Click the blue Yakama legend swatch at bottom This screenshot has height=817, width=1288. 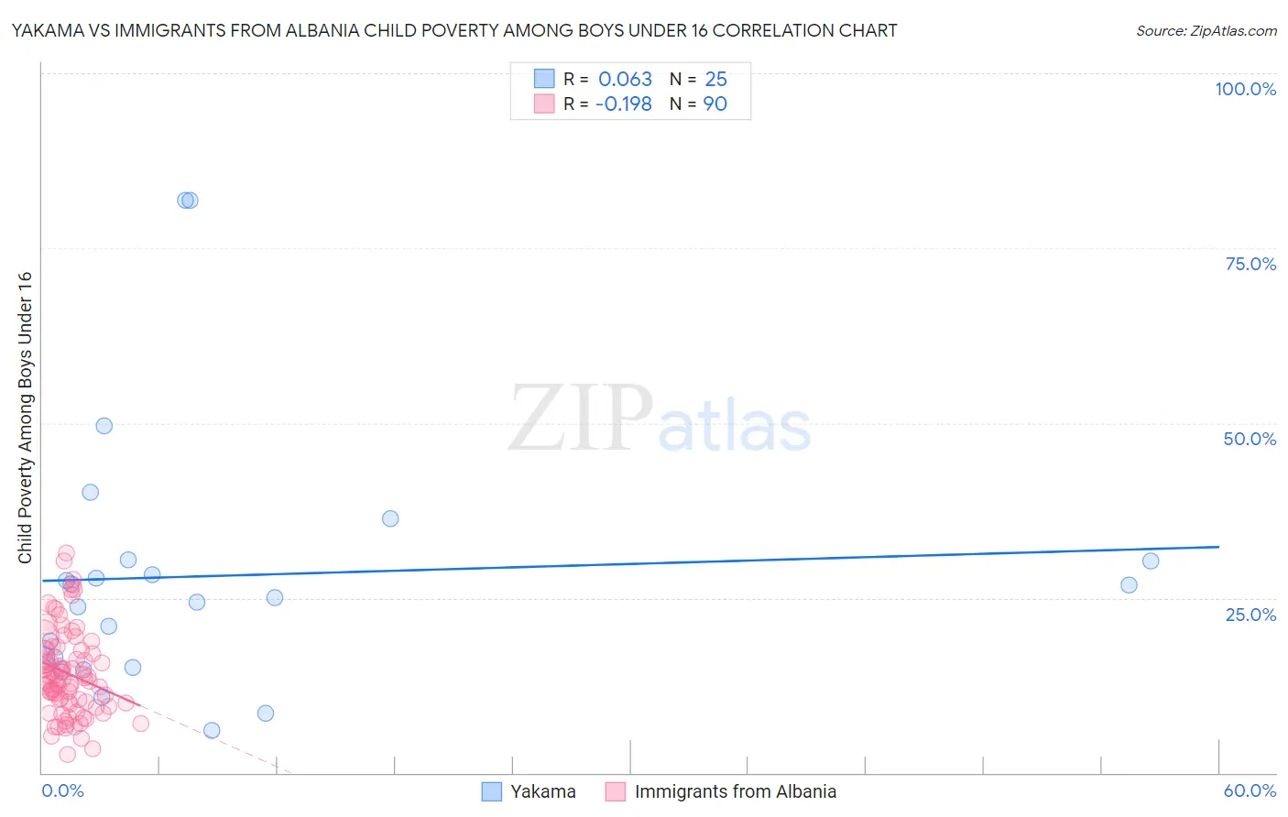492,791
